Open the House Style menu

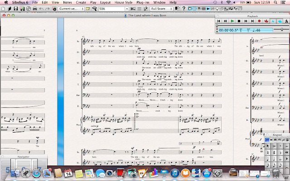pos(123,2)
